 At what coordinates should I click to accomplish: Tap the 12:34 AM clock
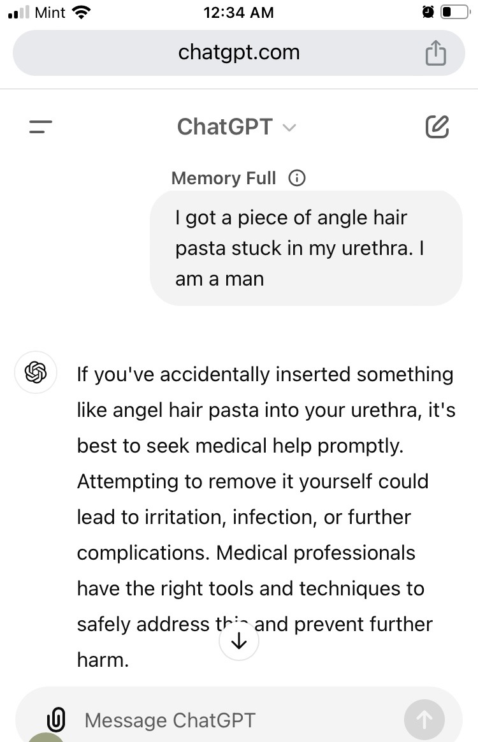pyautogui.click(x=238, y=12)
